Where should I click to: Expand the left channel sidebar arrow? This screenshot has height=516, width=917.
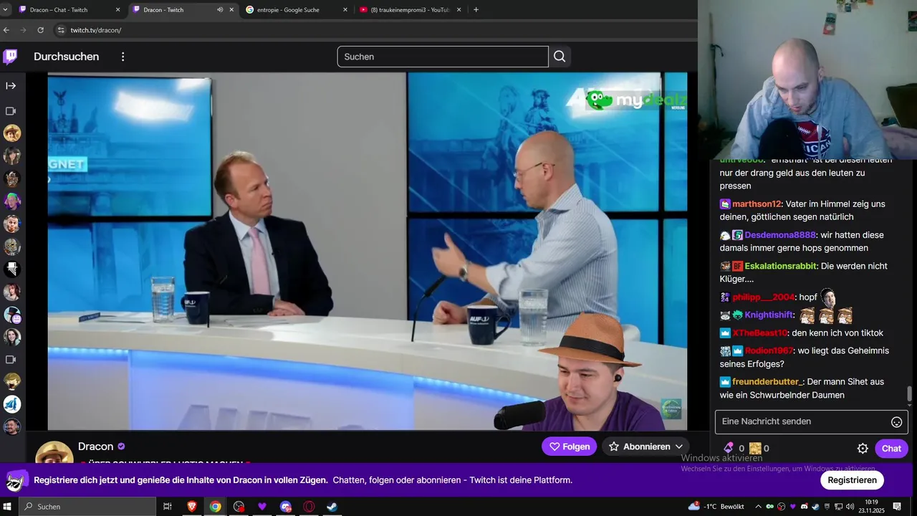coord(11,85)
